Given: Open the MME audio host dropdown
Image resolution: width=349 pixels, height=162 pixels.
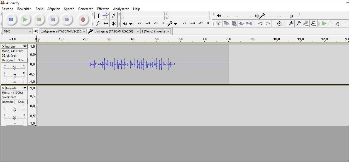Looking at the screenshot, I should (x=18, y=31).
